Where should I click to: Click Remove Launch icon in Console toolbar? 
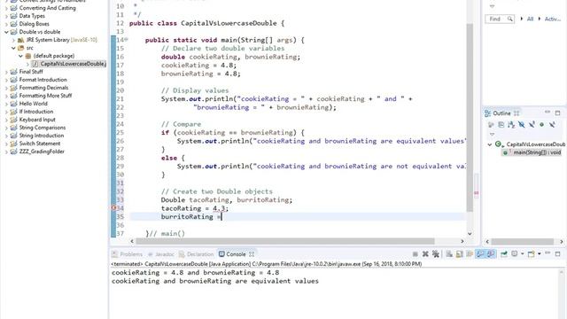click(x=425, y=254)
